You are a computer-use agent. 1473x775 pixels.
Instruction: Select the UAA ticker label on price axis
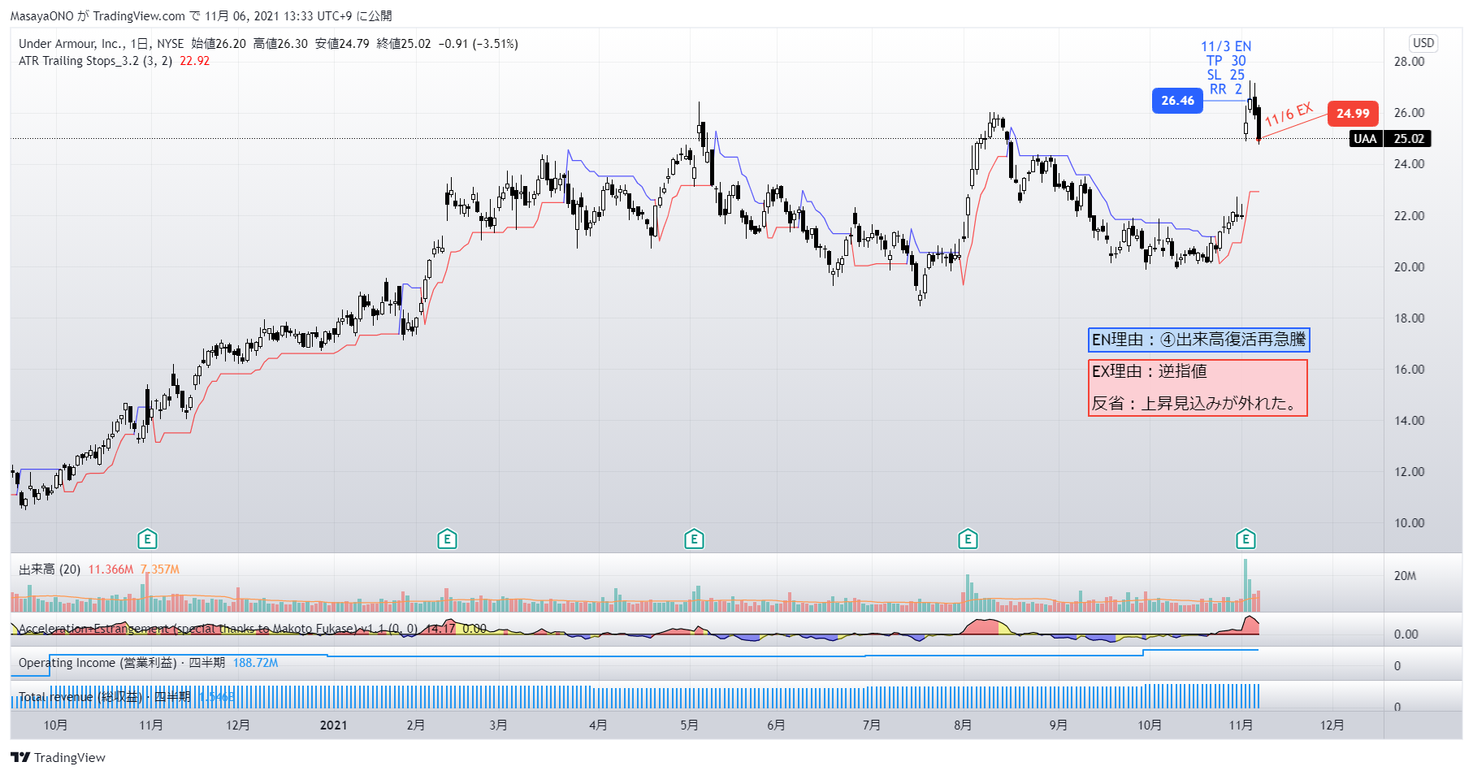pos(1365,139)
